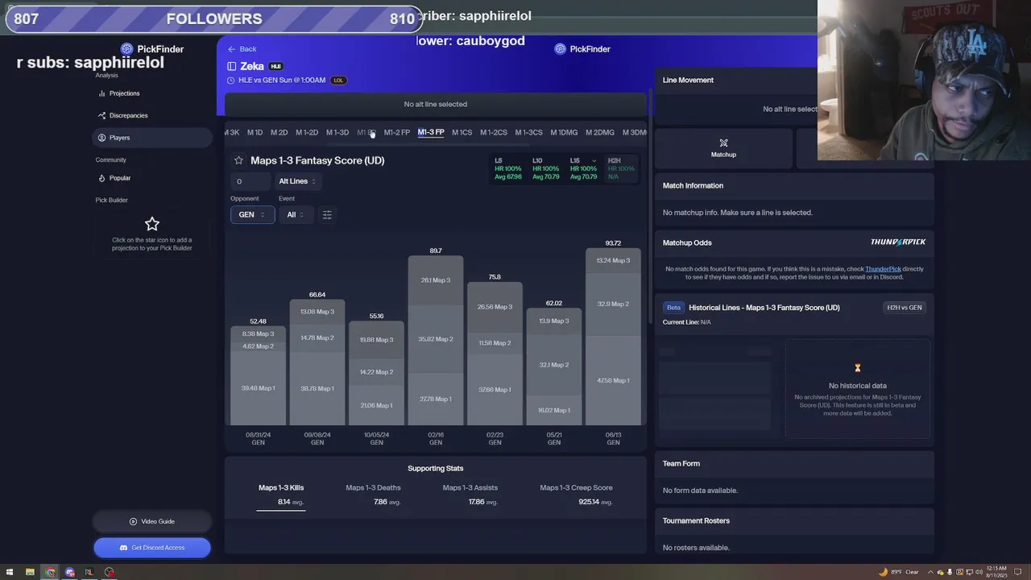Switch to the M 1-2D stat tab
The width and height of the screenshot is (1031, 580).
pos(306,132)
